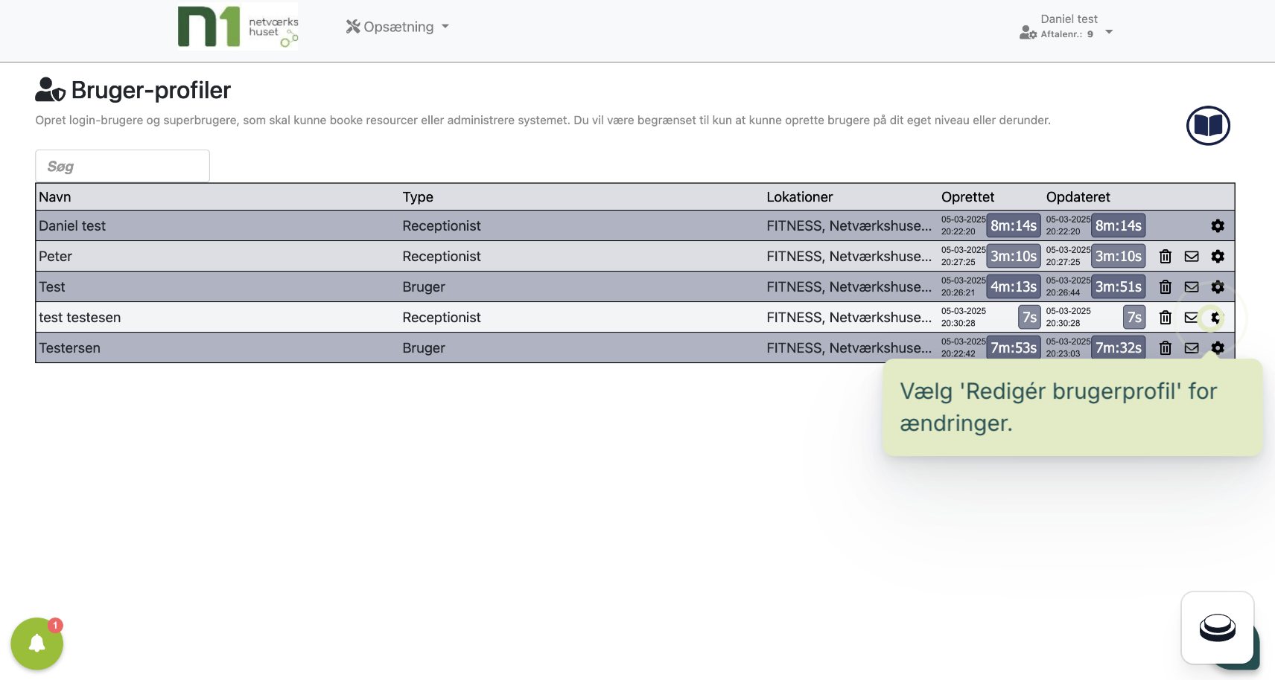Screen dimensions: 1275x680
Task: Delete the test testesen profile
Action: click(x=1166, y=317)
